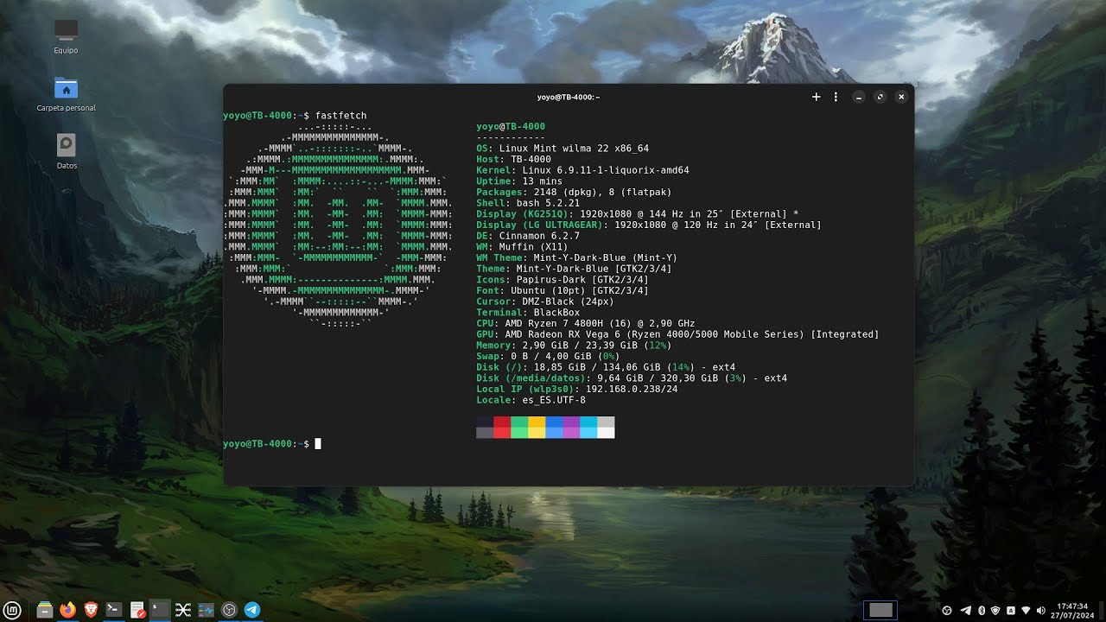The height and width of the screenshot is (622, 1106).
Task: Click the 'WM: Muffin (X11)' line
Action: pyautogui.click(x=522, y=247)
